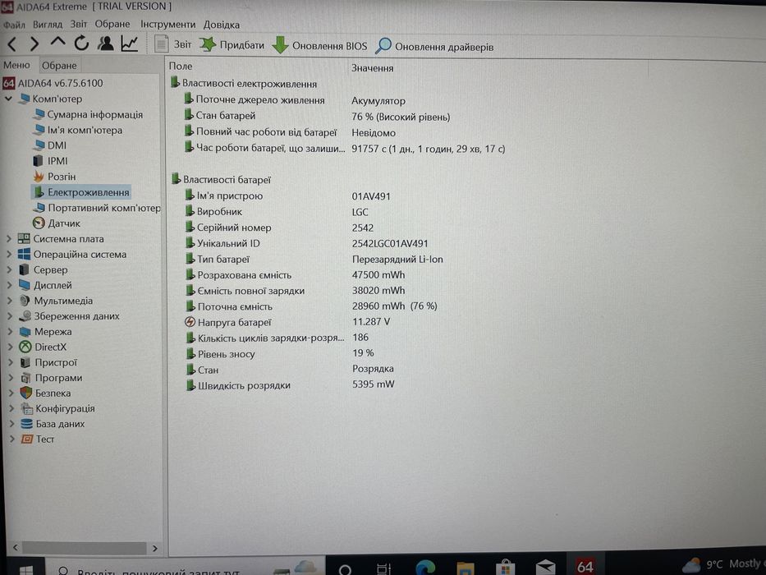Select Електроживлення tree item
Screen dimensions: 766x575
pos(81,192)
